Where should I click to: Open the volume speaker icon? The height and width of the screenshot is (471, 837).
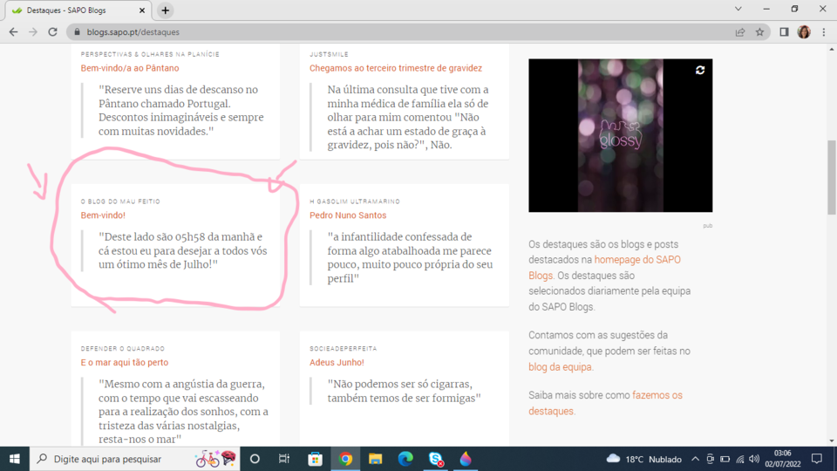[x=754, y=459]
